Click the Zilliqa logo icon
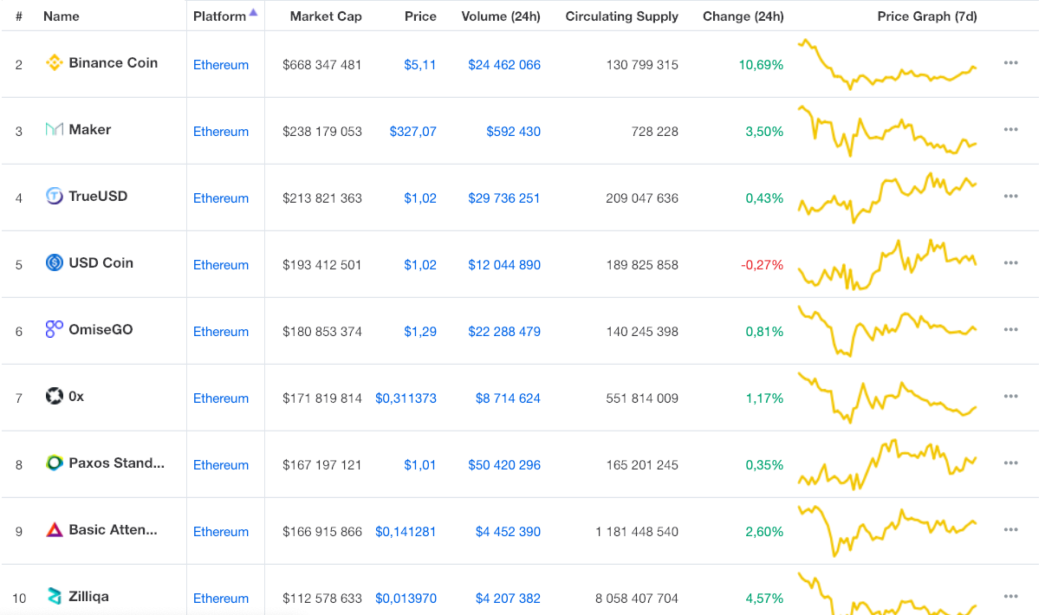 [x=55, y=596]
